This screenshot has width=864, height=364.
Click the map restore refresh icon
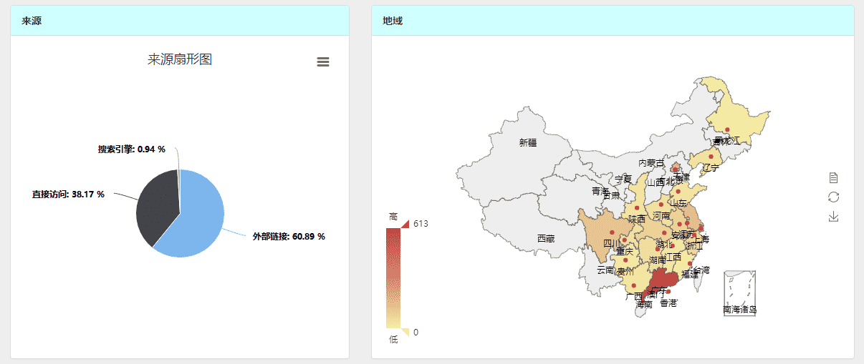pos(833,197)
